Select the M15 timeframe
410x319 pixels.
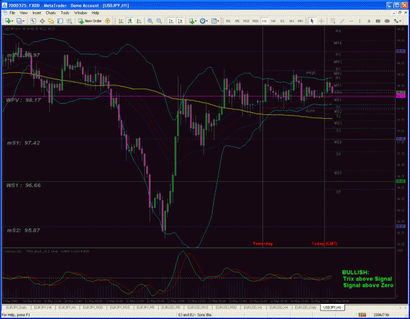pos(246,21)
